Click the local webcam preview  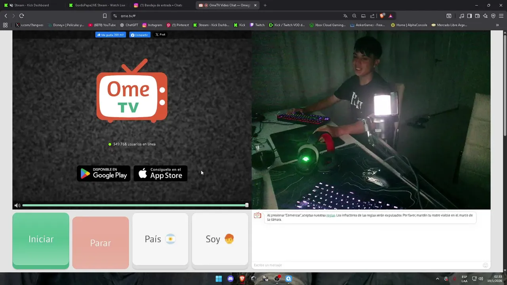point(371,120)
